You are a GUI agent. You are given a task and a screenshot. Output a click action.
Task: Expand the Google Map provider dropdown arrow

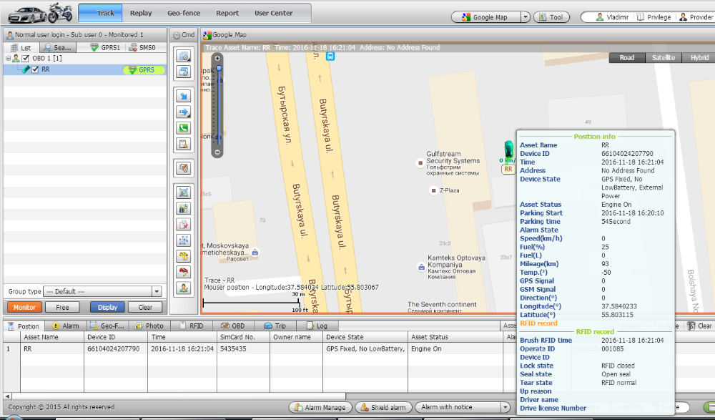[525, 17]
